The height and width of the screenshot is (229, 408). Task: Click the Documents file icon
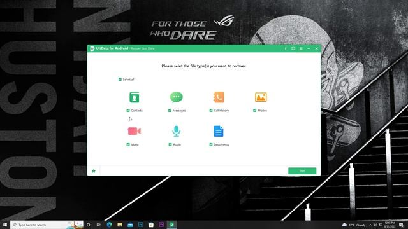(x=219, y=131)
